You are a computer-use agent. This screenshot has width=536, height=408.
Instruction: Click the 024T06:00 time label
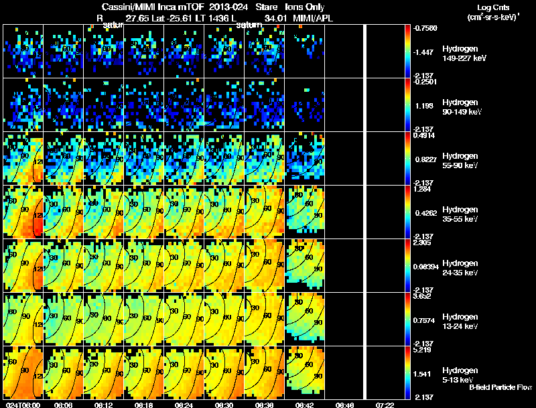23,405
